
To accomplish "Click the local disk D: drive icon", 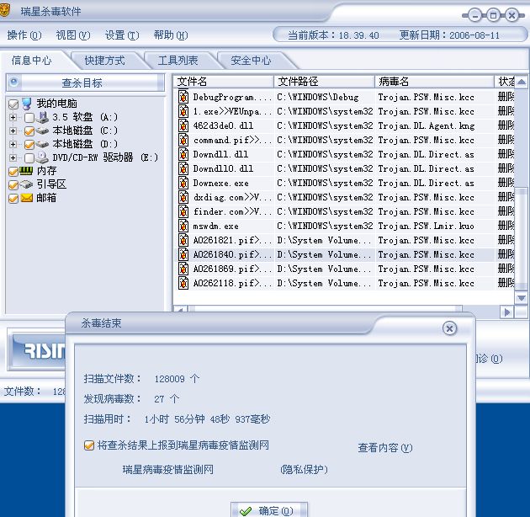I will tap(42, 144).
